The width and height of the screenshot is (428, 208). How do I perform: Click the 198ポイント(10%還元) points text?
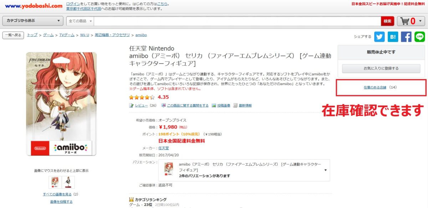pos(179,134)
